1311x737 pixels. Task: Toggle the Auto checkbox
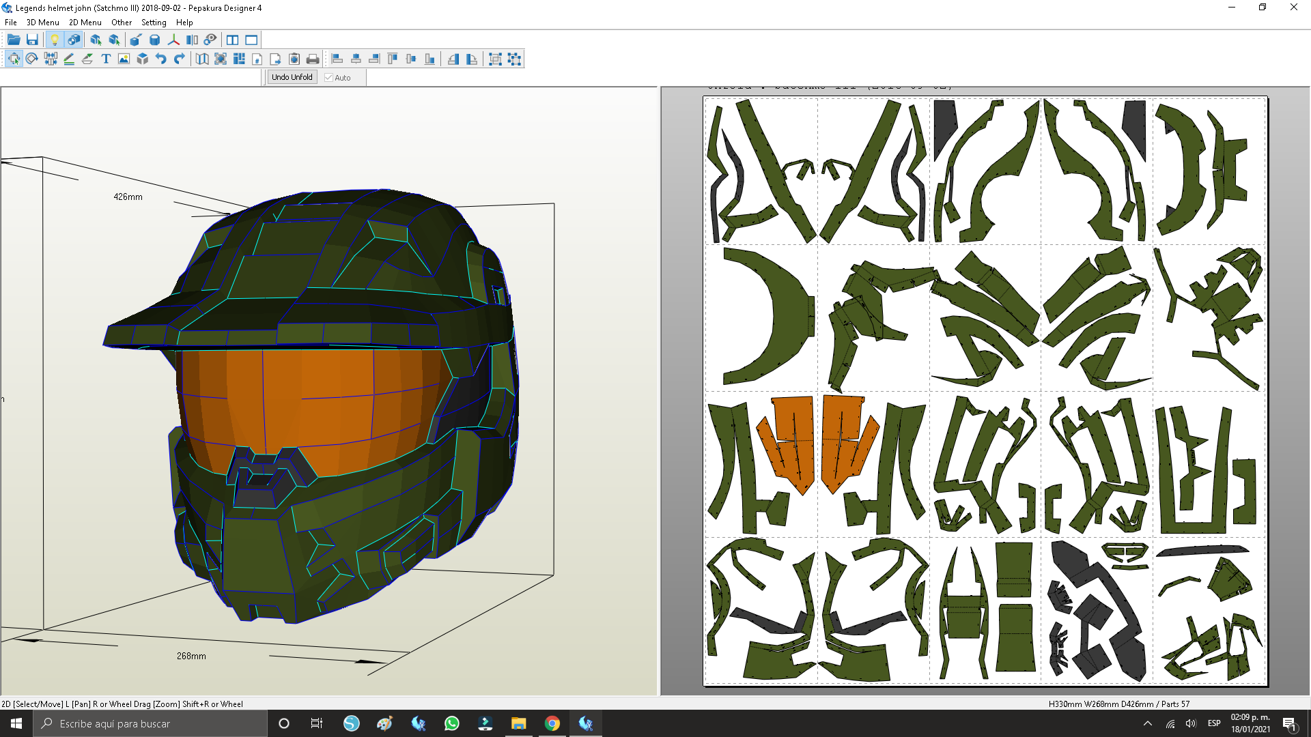329,78
